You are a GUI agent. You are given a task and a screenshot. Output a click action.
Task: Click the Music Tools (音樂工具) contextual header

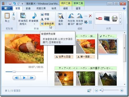click(78, 3)
